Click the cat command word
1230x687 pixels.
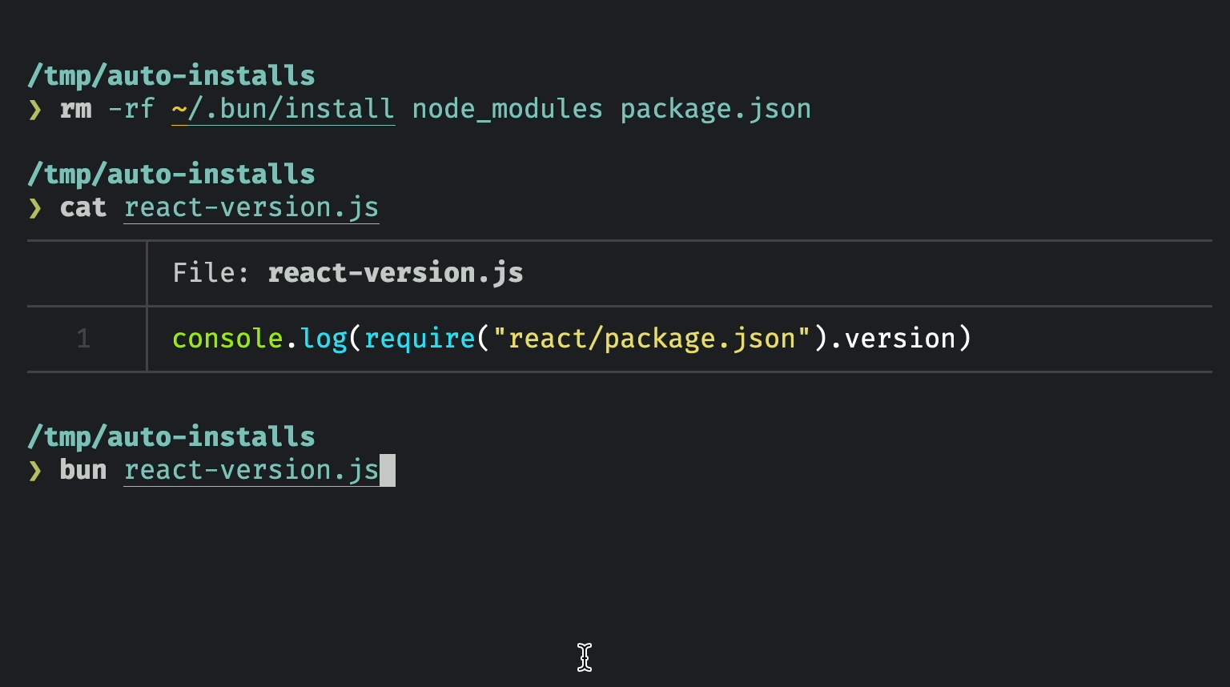pyautogui.click(x=83, y=208)
